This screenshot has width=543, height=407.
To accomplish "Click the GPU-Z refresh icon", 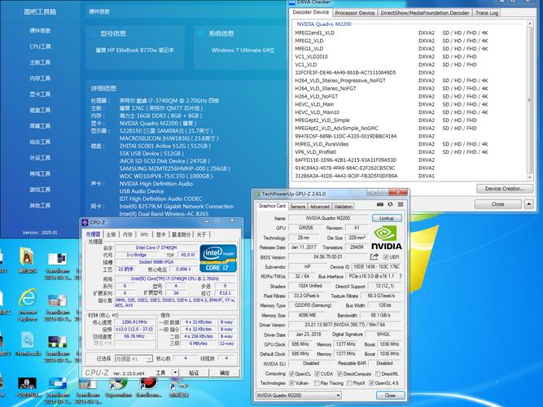I will click(x=390, y=204).
